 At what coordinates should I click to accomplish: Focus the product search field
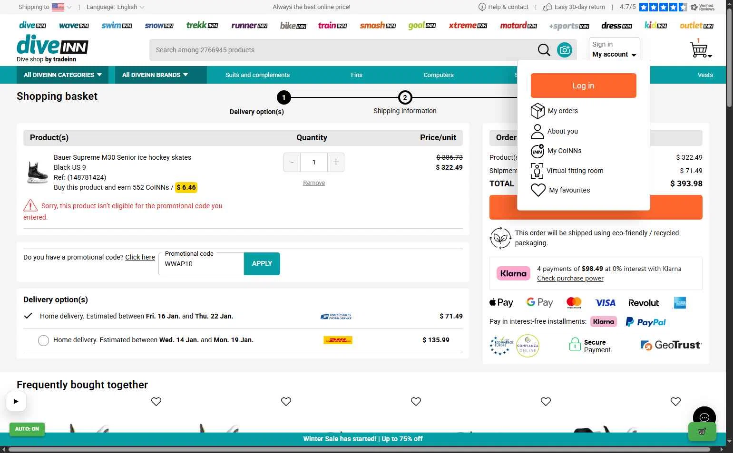(342, 50)
